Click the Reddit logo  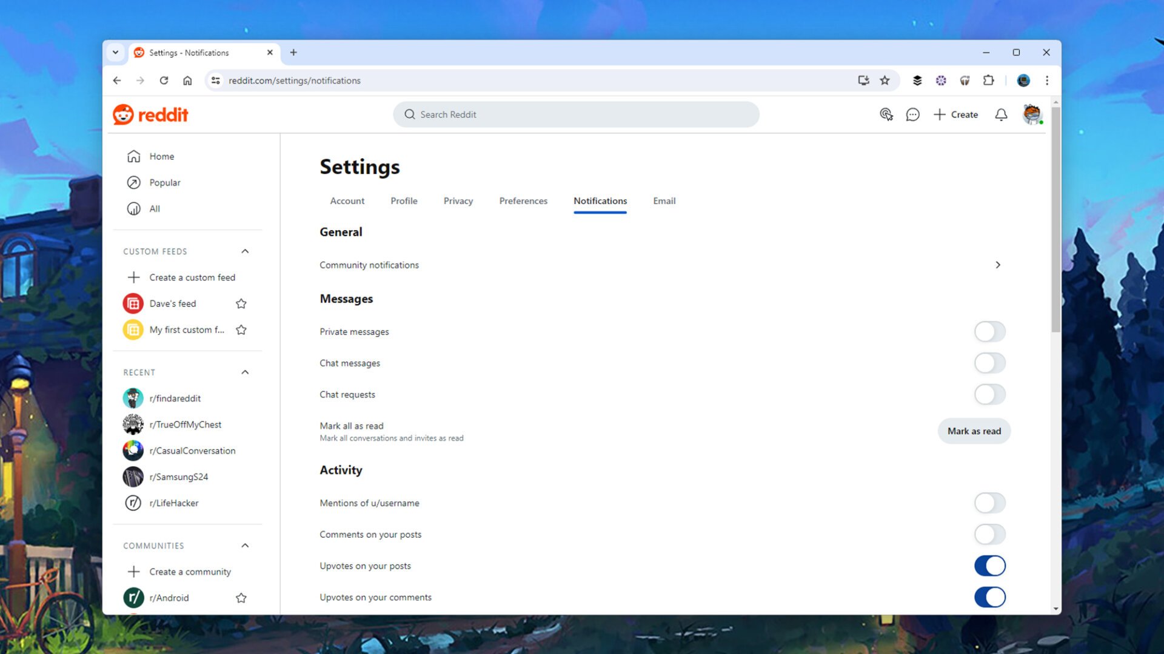coord(150,114)
